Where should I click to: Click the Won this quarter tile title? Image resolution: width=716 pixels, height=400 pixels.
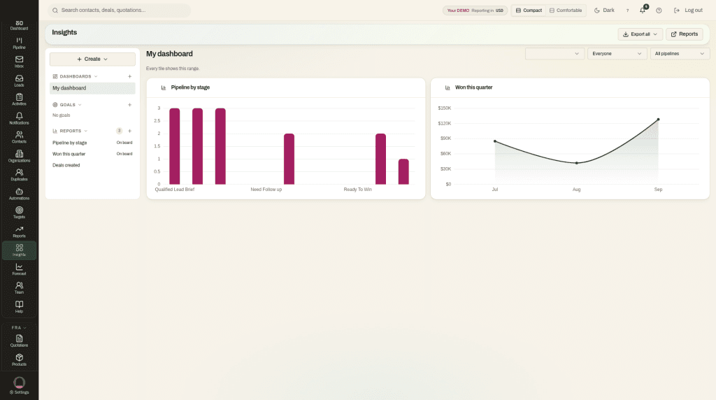click(x=473, y=87)
